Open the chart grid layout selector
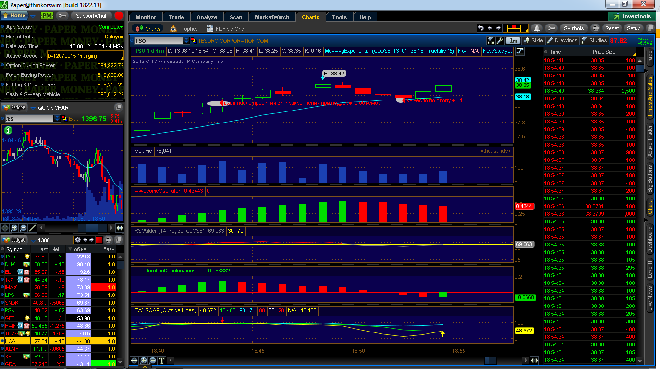Viewport: 660px width, 369px height. coord(517,28)
